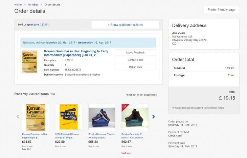Open 2000 Essential Korean Words thumbnail
The height and width of the screenshot is (158, 247).
click(x=69, y=117)
